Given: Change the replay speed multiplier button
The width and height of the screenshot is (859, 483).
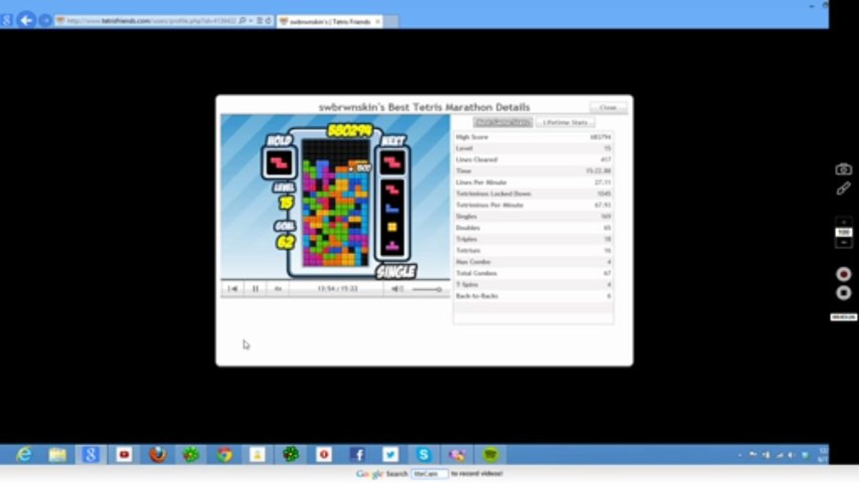Looking at the screenshot, I should pyautogui.click(x=277, y=288).
